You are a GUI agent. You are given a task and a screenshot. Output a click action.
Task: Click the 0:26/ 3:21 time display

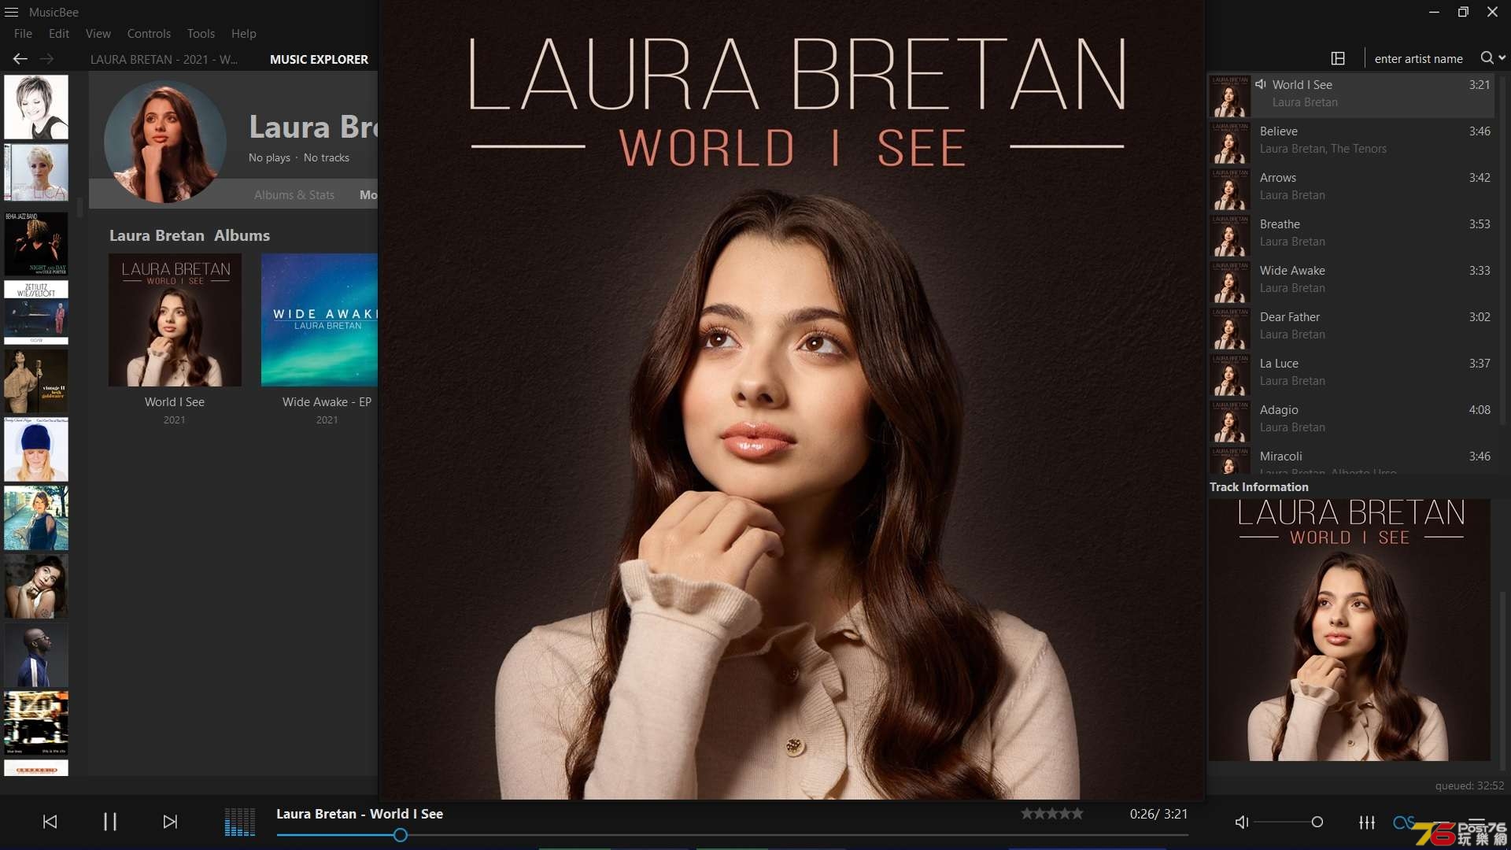point(1158,815)
